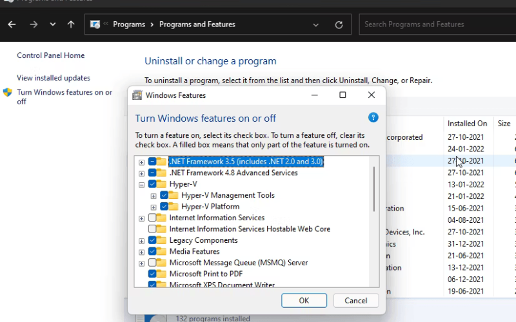Open help via the blue question mark icon

click(x=373, y=118)
